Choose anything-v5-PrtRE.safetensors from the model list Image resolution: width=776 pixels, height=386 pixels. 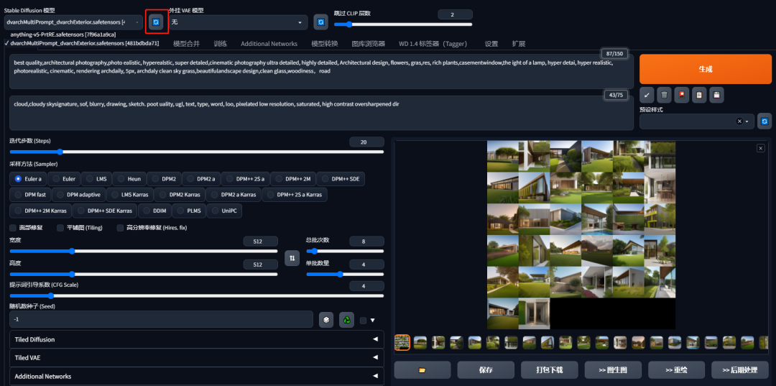63,35
